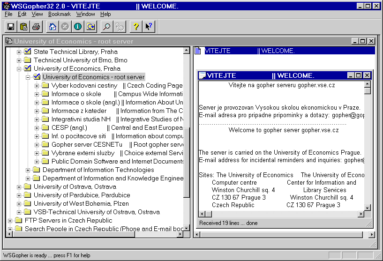Minimize the University of Economics child window
The height and width of the screenshot is (261, 383).
point(355,41)
